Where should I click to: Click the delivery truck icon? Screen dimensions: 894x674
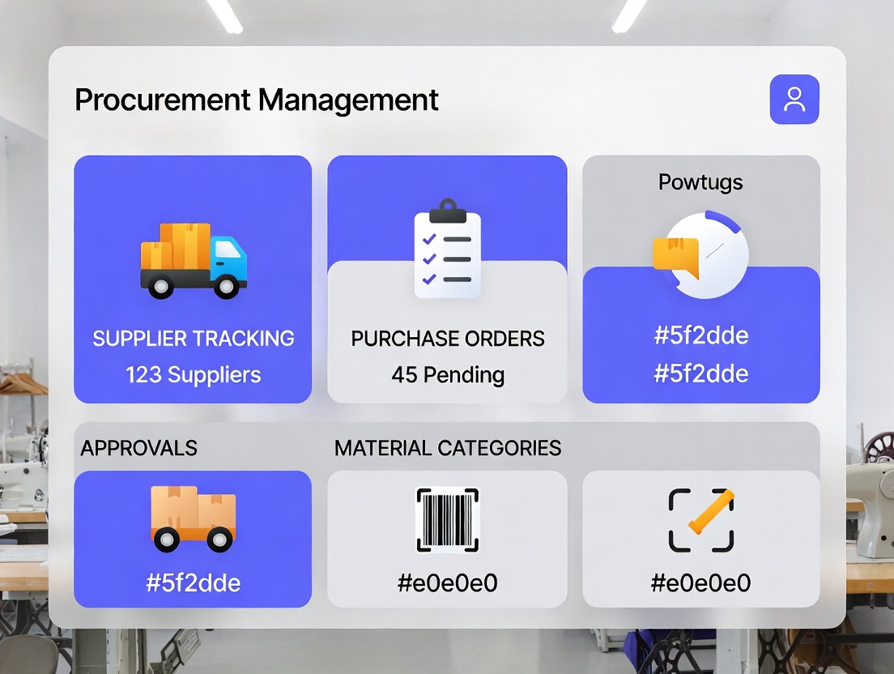click(x=194, y=260)
